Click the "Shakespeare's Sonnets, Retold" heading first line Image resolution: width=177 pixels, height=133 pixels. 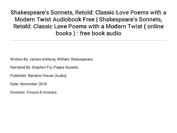[88, 12]
